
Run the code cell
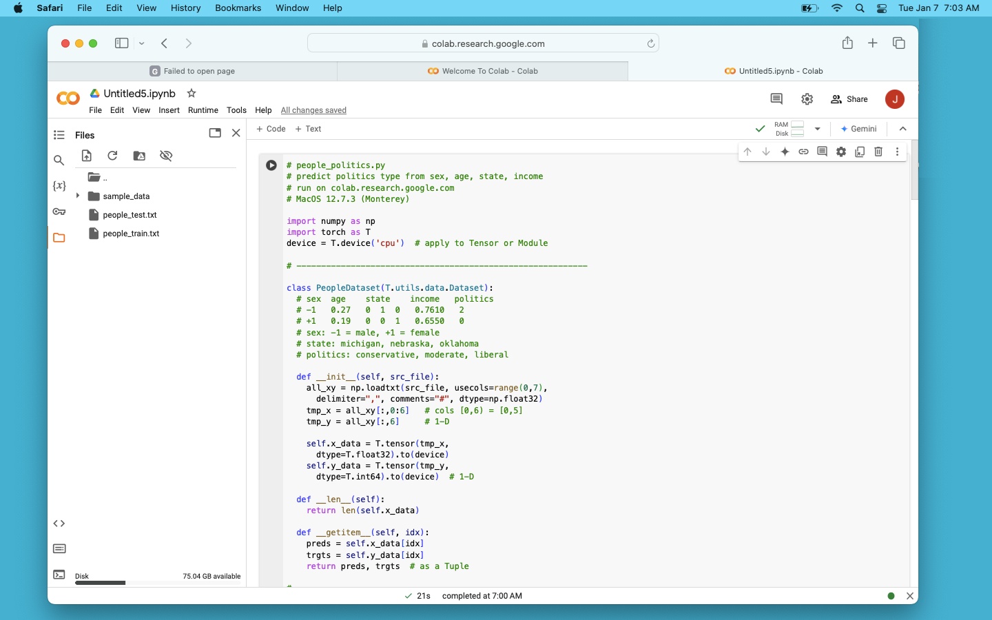(271, 165)
